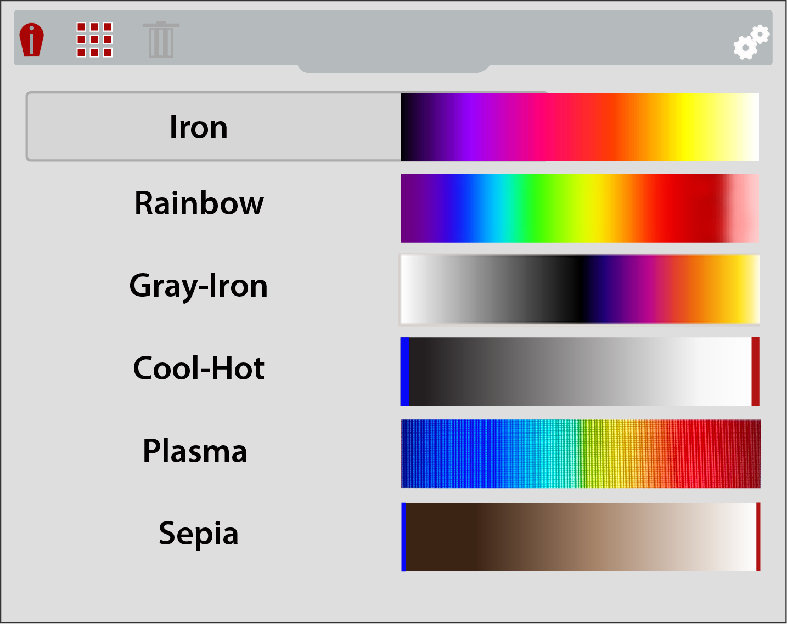Viewport: 787px width, 624px height.
Task: Choose the Cool-Hot palette
Action: click(199, 368)
